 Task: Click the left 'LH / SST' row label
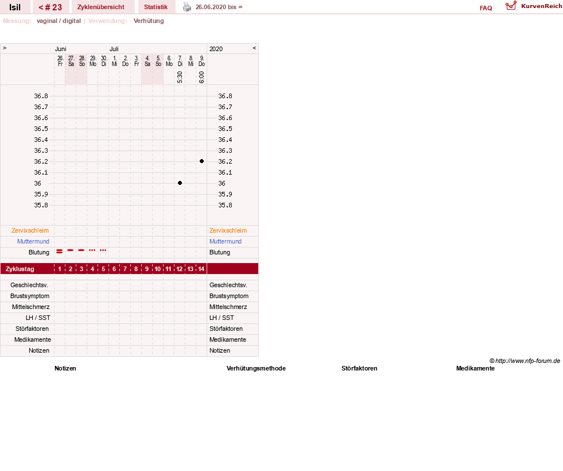click(x=38, y=318)
